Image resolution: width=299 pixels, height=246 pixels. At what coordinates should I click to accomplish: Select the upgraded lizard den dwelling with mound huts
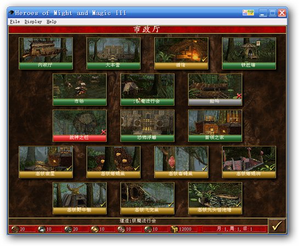114,162
